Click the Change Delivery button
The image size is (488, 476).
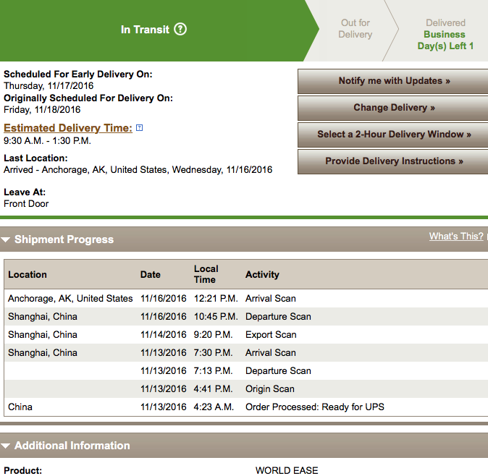(392, 108)
